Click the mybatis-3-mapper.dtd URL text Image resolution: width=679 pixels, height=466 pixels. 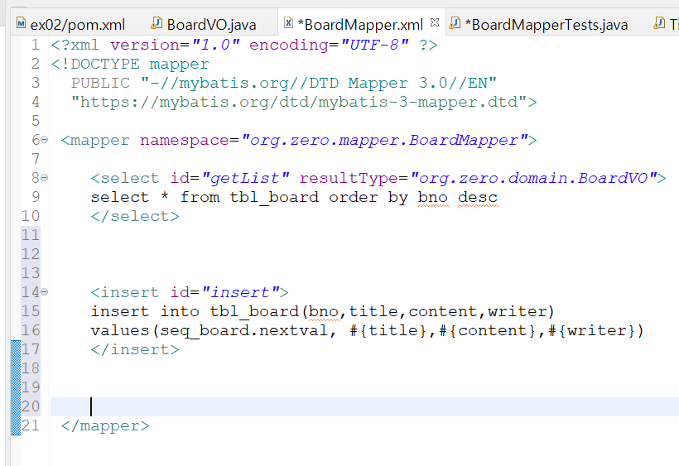[x=298, y=102]
